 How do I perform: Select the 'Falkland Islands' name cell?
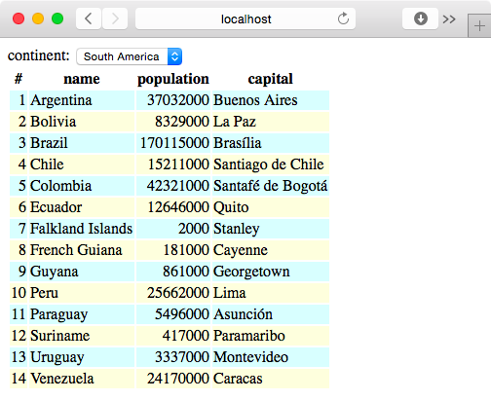pyautogui.click(x=82, y=229)
